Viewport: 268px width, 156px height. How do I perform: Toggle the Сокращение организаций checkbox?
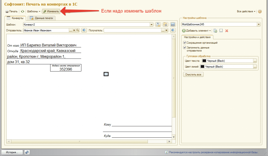[x=185, y=43]
